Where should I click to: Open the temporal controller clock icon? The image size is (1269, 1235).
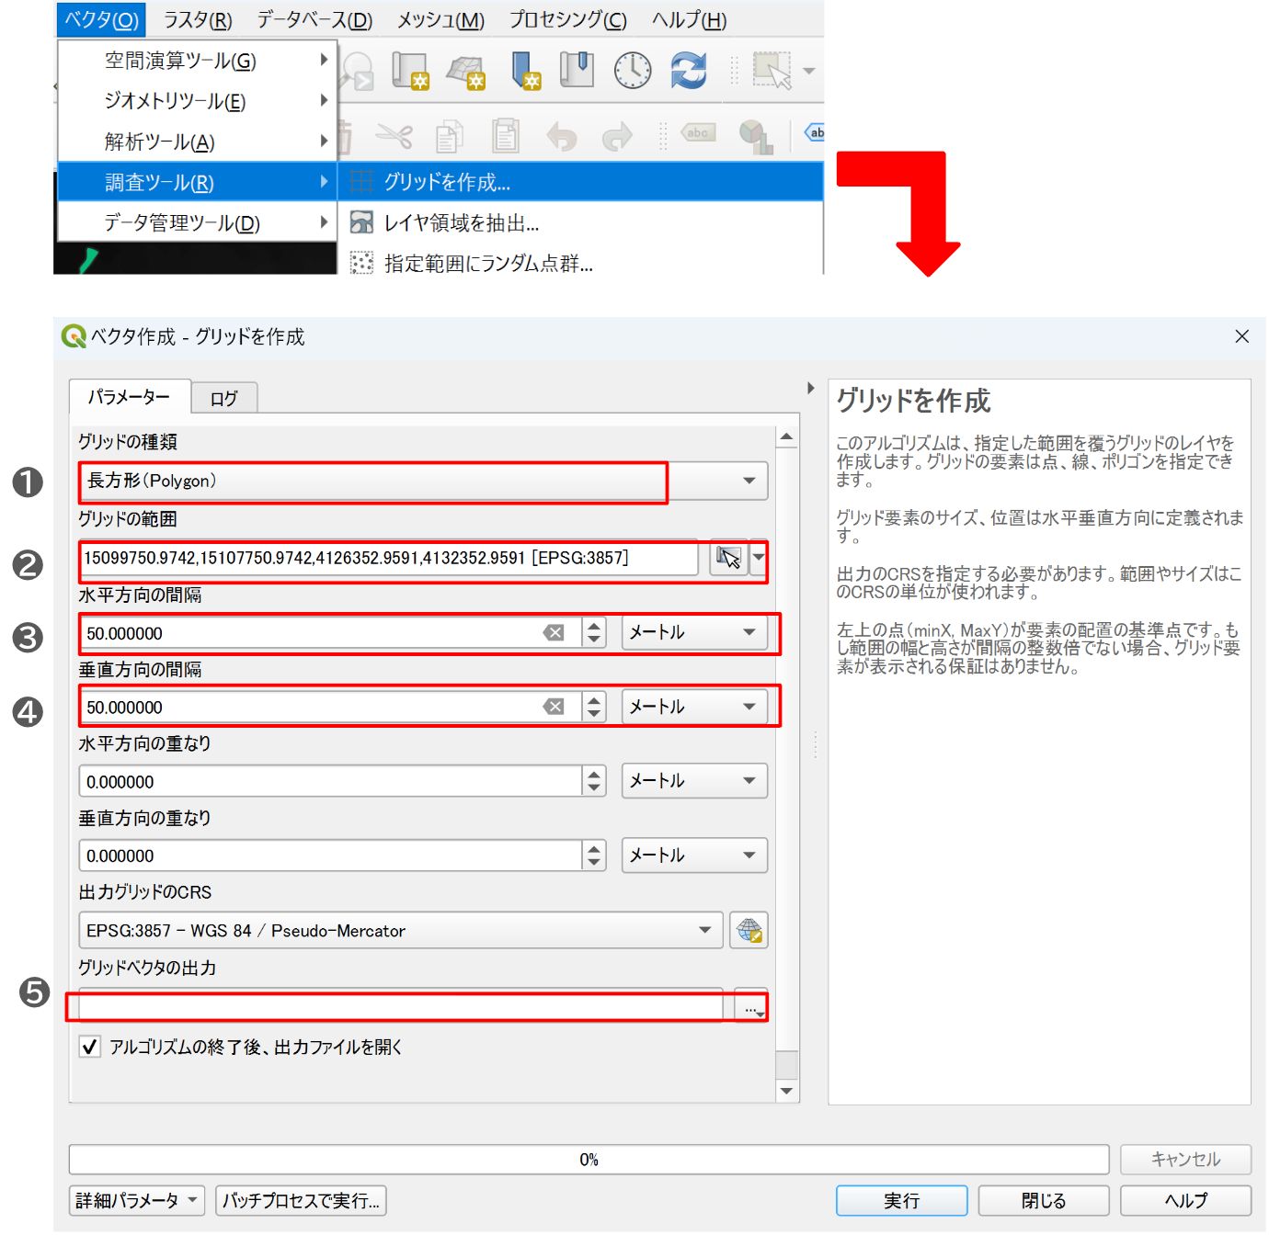(x=633, y=71)
